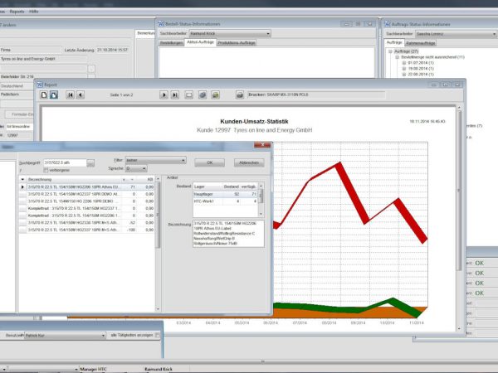498x373 pixels.
Task: Open the Sprache dropdown
Action: 136,168
